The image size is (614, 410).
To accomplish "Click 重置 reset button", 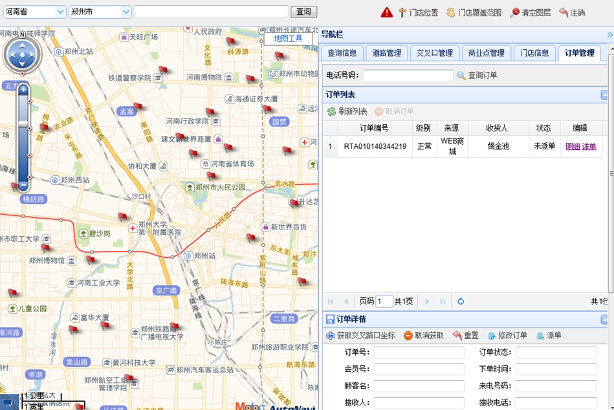I will [x=466, y=335].
